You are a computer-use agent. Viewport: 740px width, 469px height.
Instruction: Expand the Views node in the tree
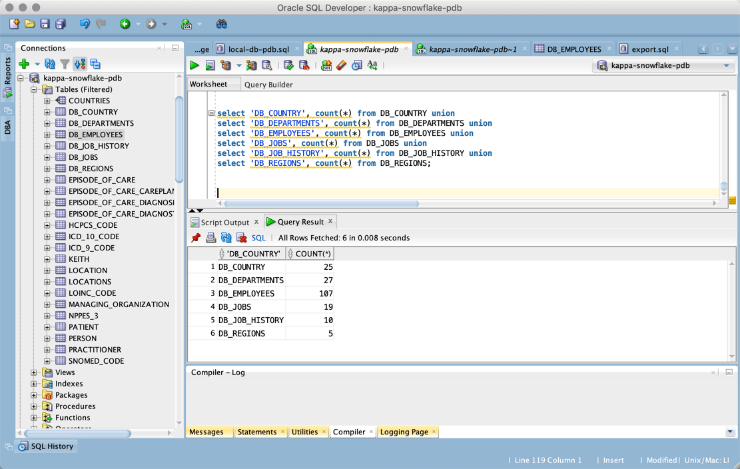coord(34,373)
